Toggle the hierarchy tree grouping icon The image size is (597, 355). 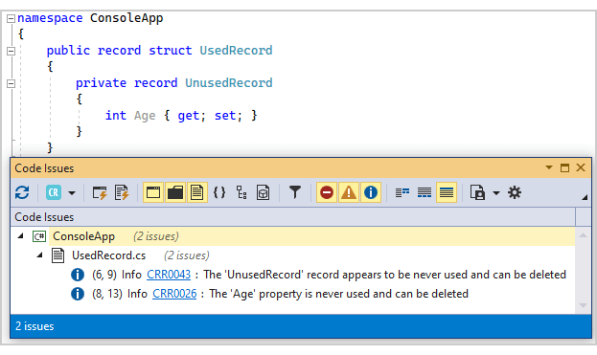[241, 192]
